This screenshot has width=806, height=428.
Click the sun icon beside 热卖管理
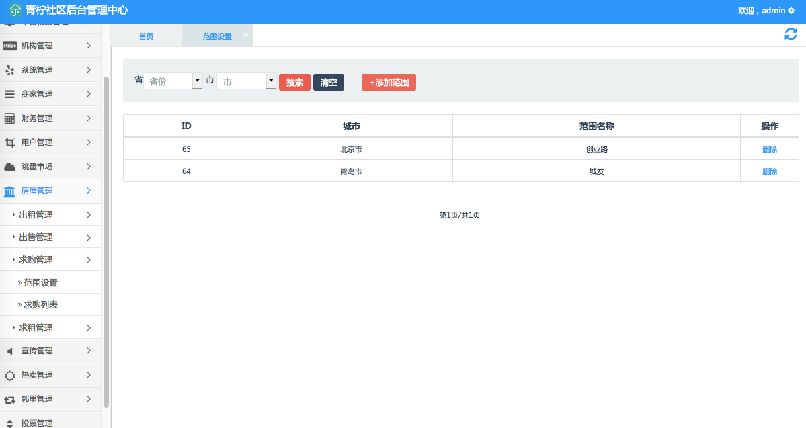pos(10,375)
